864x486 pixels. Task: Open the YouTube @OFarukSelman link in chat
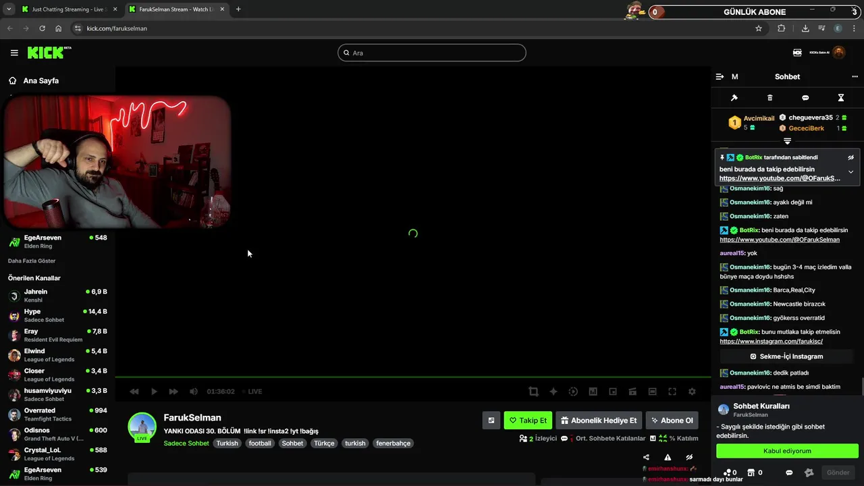(780, 240)
